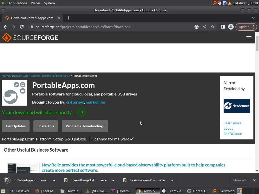Open the Chrome profile avatar

[231, 27]
